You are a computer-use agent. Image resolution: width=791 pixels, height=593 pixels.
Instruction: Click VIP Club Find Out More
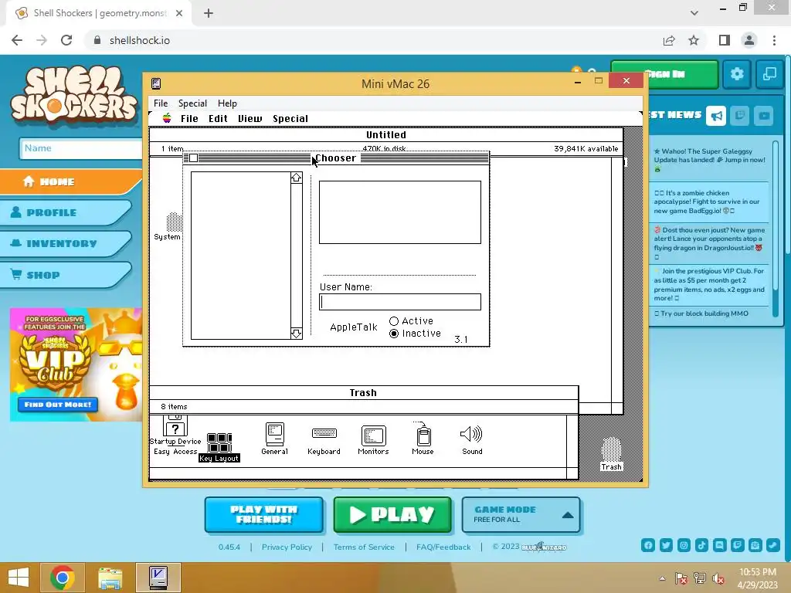[57, 405]
